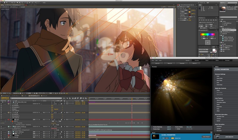Image resolution: width=238 pixels, height=140 pixels.
Task: Click rainbow hue bar in FF-Launcher panel
Action: [208, 34]
